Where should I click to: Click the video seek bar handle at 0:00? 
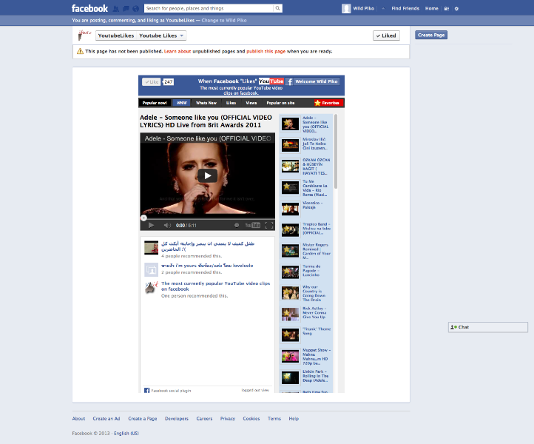click(143, 218)
